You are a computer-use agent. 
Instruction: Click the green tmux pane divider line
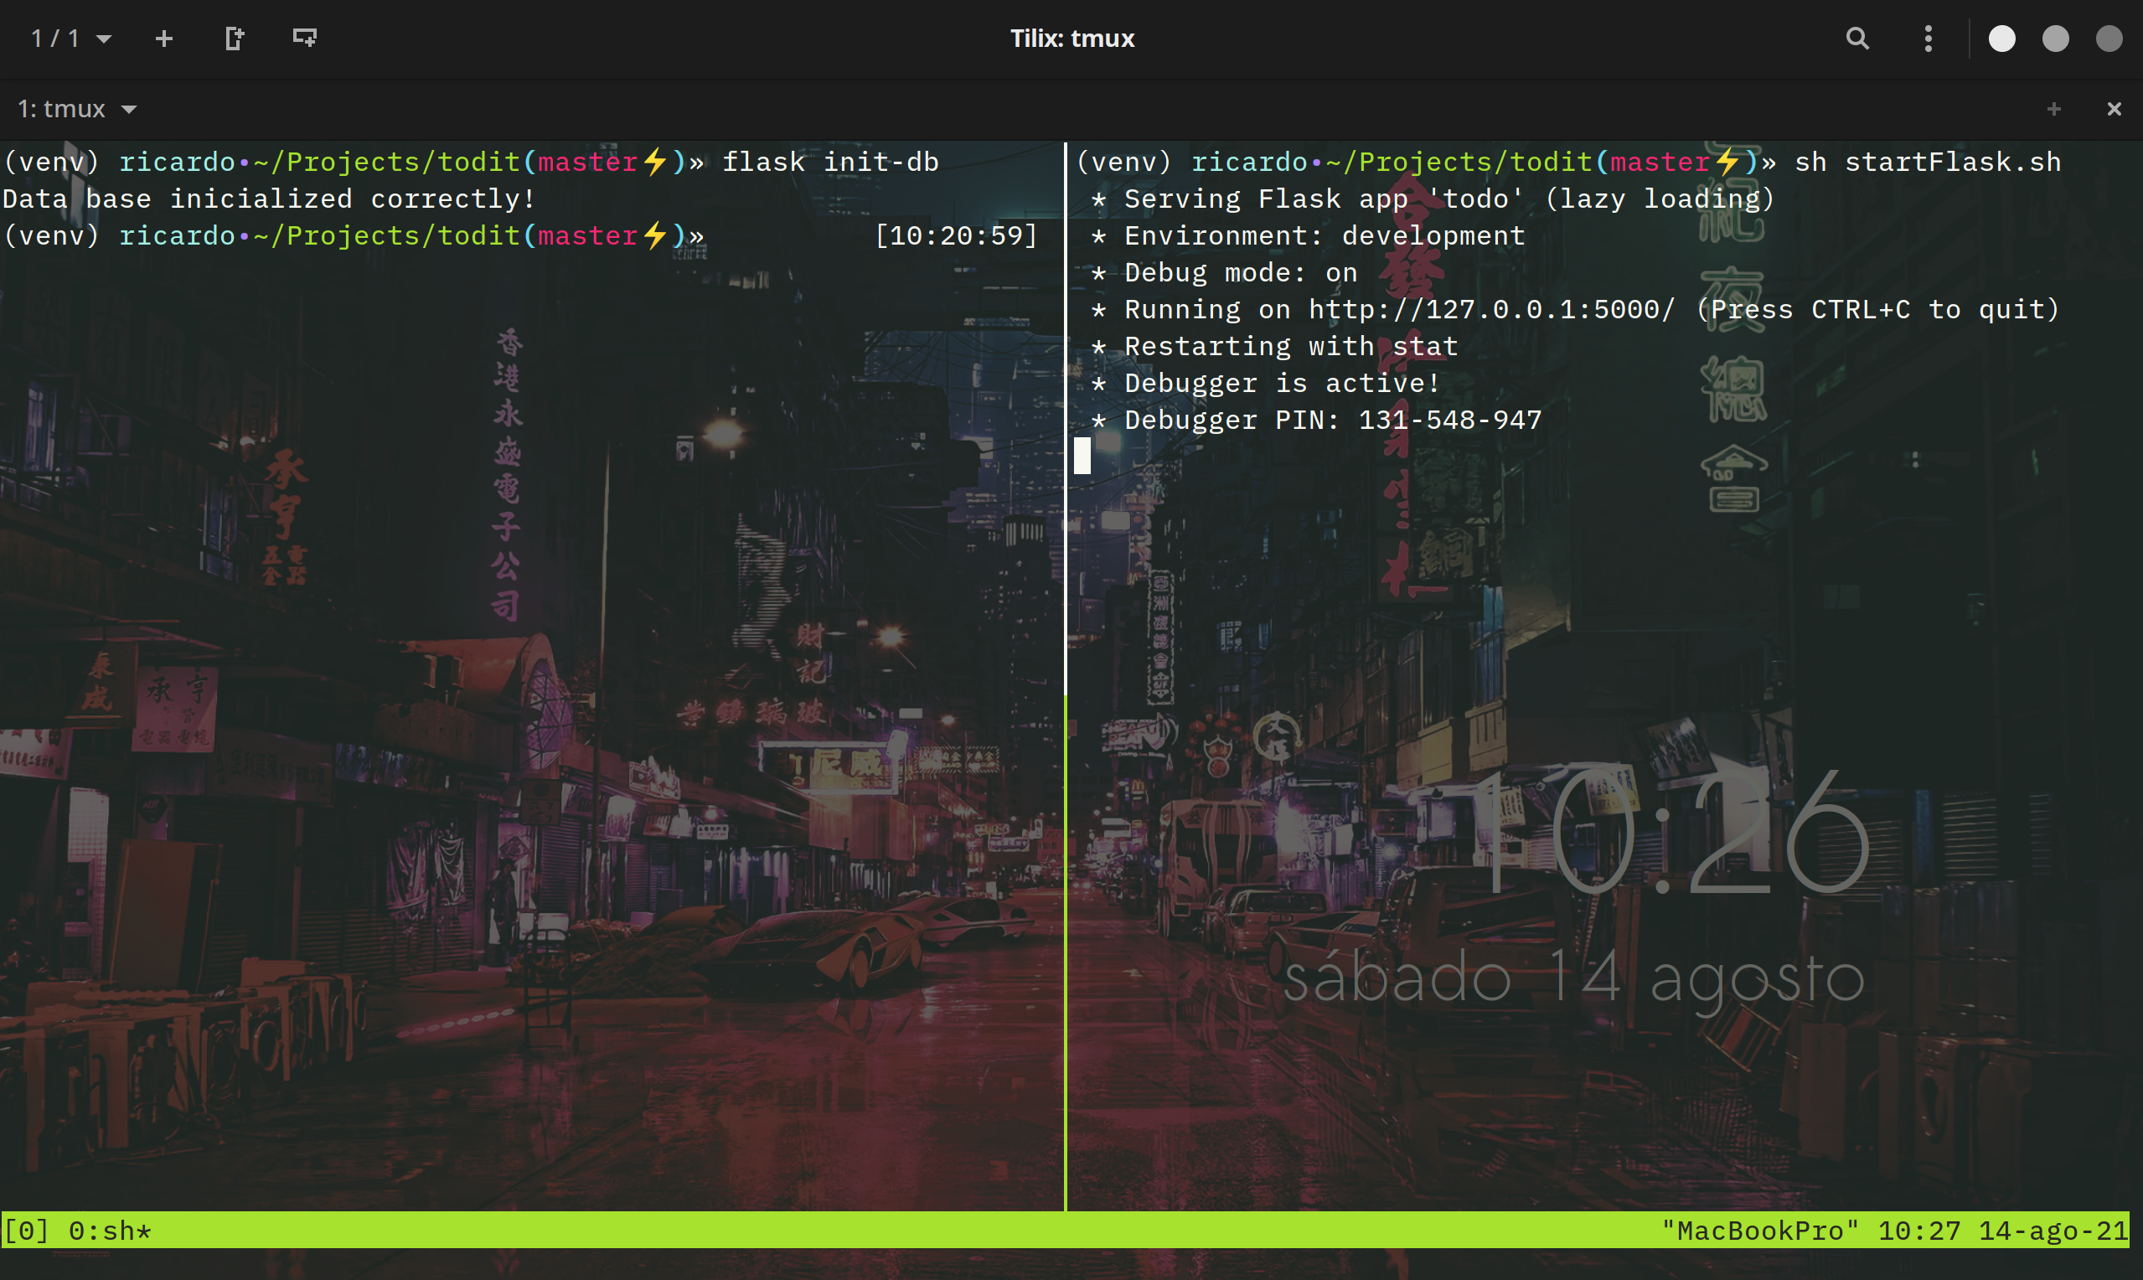(x=1066, y=949)
